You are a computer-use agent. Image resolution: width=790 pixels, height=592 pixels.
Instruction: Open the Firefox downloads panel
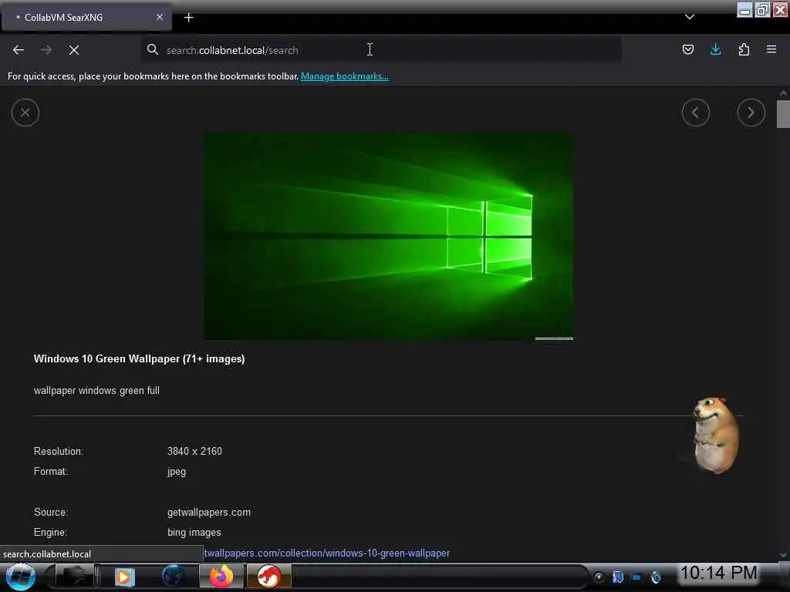pos(715,49)
